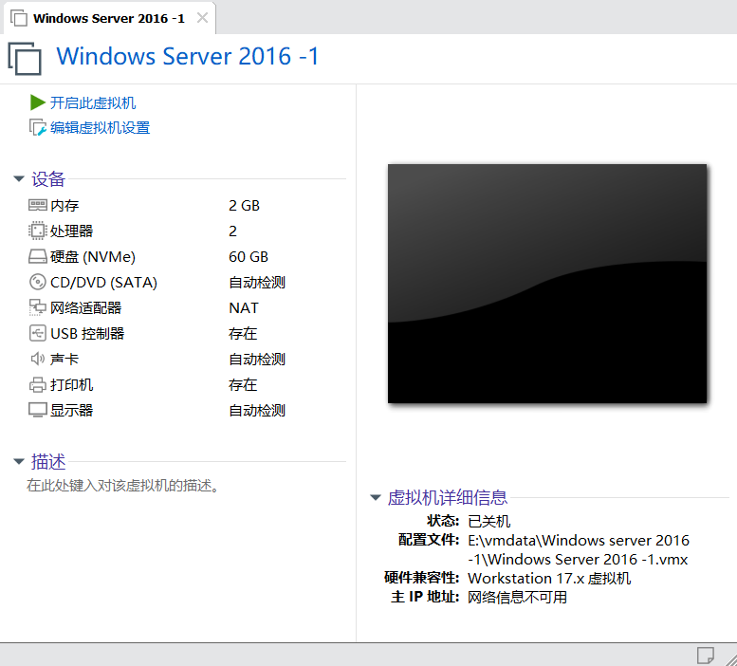This screenshot has width=737, height=666.
Task: Select the NVMe hard disk icon
Action: 38,256
